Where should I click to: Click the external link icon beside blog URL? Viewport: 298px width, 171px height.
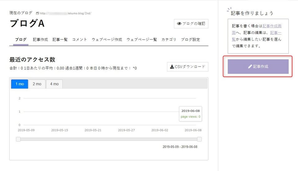pyautogui.click(x=38, y=13)
